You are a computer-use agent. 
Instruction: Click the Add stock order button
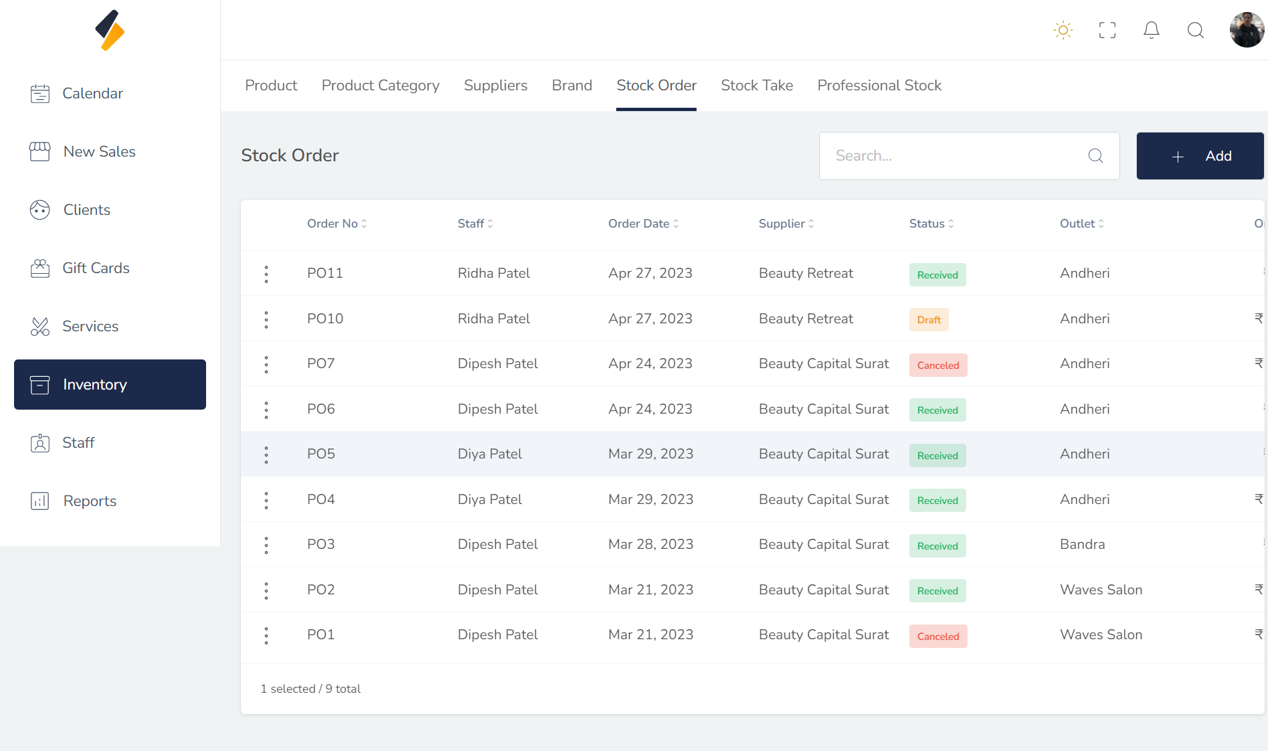[x=1200, y=156]
